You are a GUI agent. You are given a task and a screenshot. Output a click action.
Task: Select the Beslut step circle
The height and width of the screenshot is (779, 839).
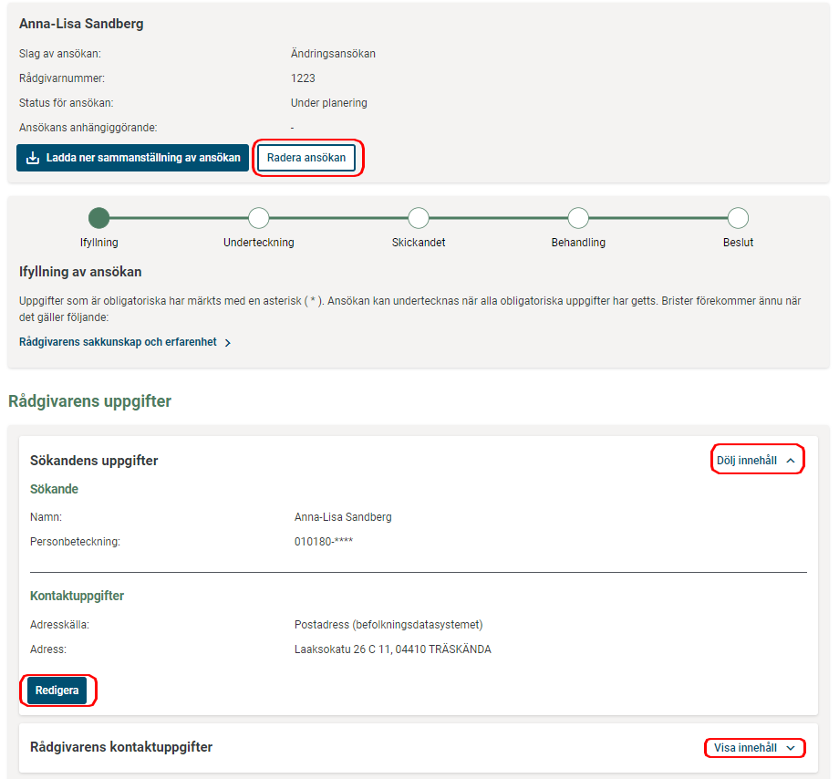738,218
